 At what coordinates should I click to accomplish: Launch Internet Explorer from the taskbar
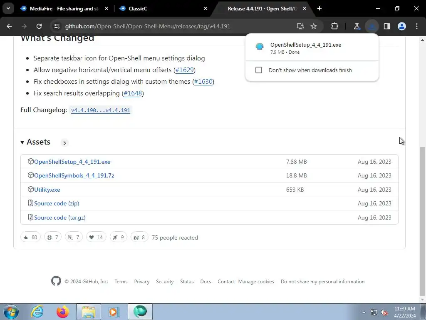coord(37,312)
